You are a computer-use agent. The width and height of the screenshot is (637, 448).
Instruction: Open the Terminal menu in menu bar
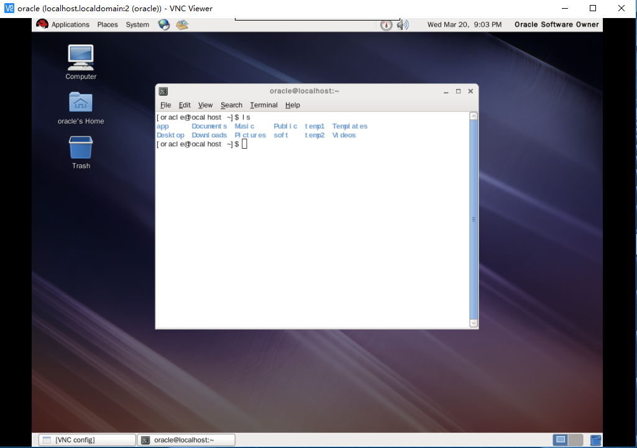(x=264, y=105)
